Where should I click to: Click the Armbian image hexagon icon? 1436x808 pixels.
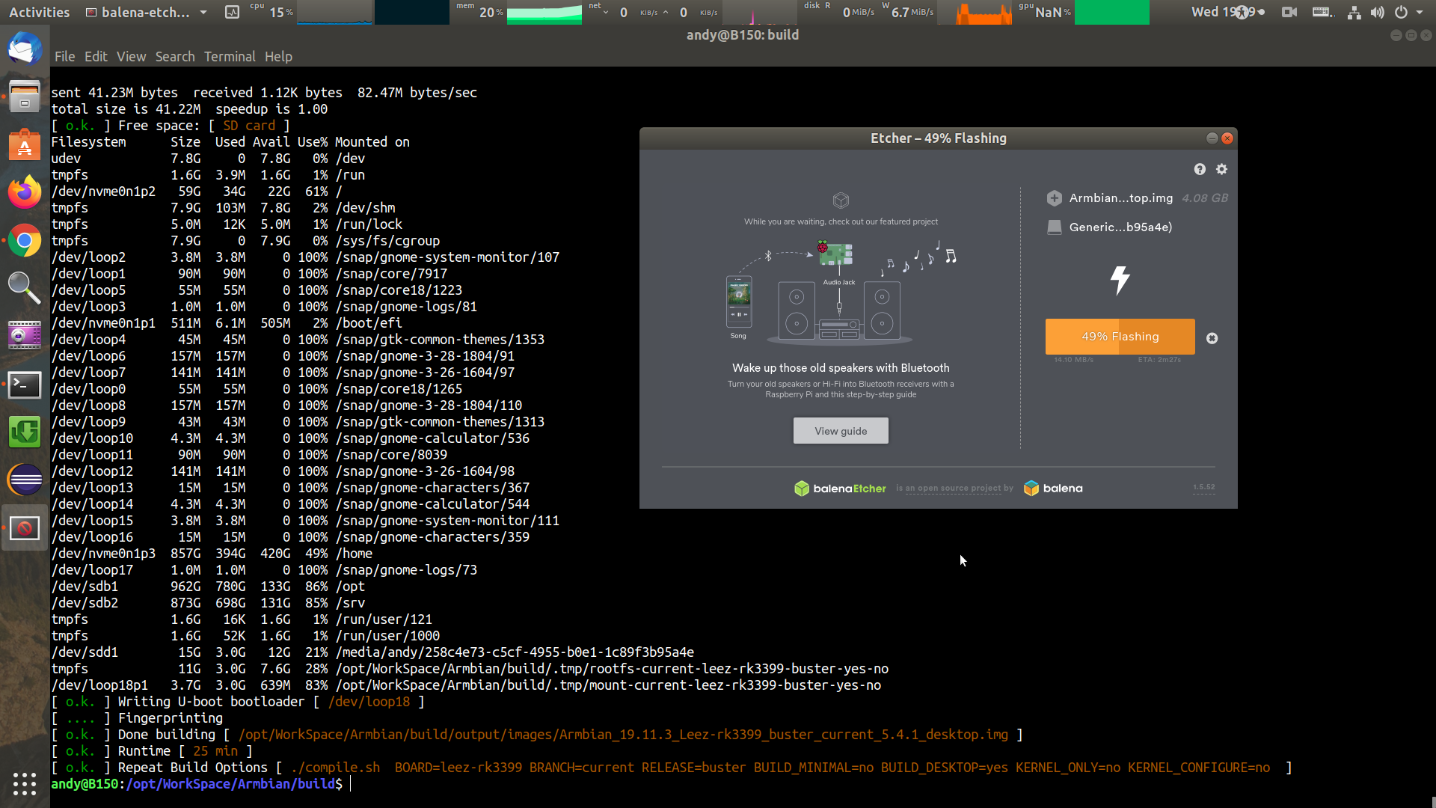1055,198
